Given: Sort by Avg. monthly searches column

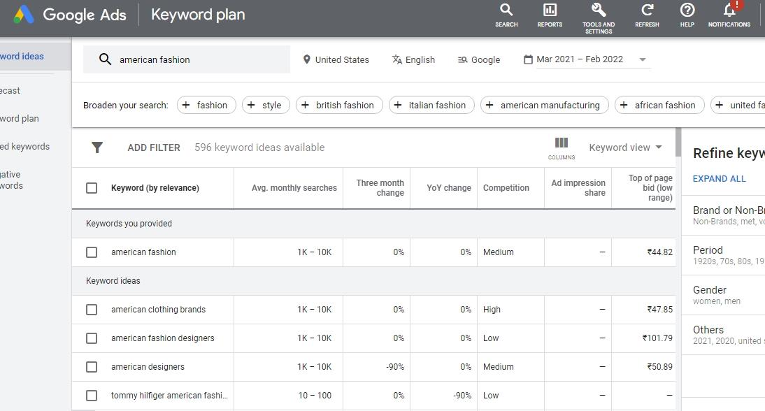Looking at the screenshot, I should tap(294, 188).
